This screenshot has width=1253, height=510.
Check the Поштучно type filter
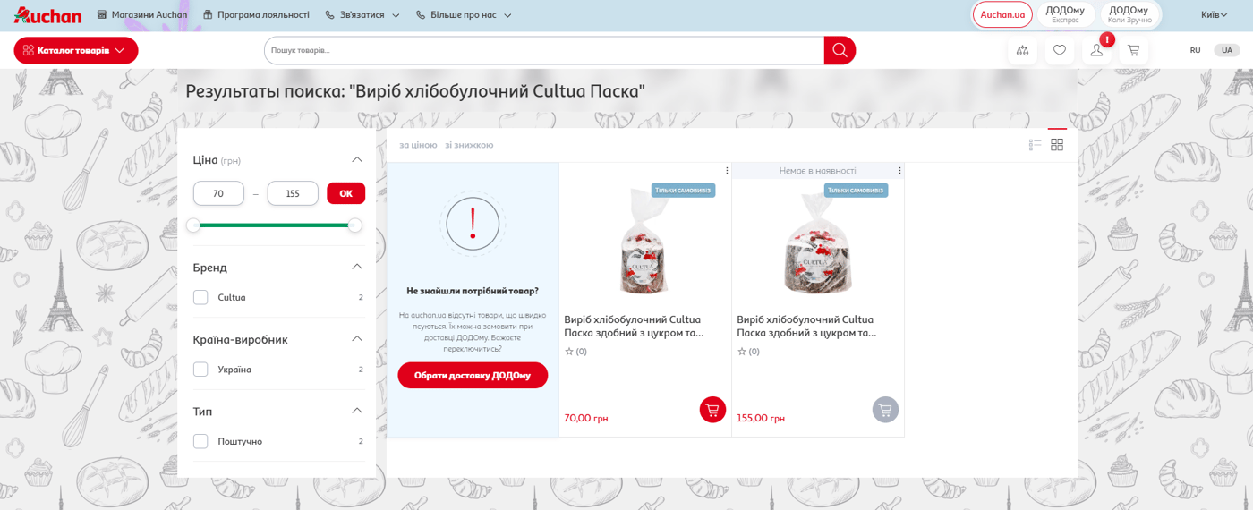200,442
